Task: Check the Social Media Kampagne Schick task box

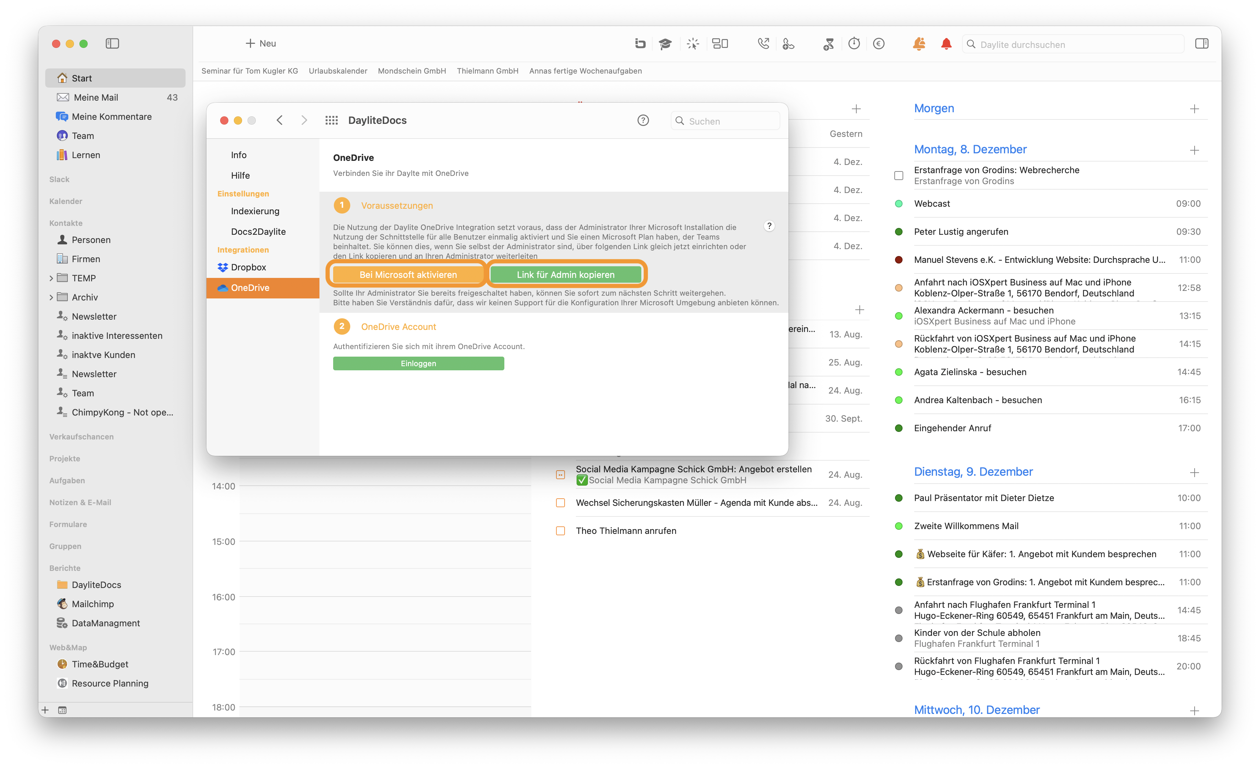Action: click(x=560, y=475)
